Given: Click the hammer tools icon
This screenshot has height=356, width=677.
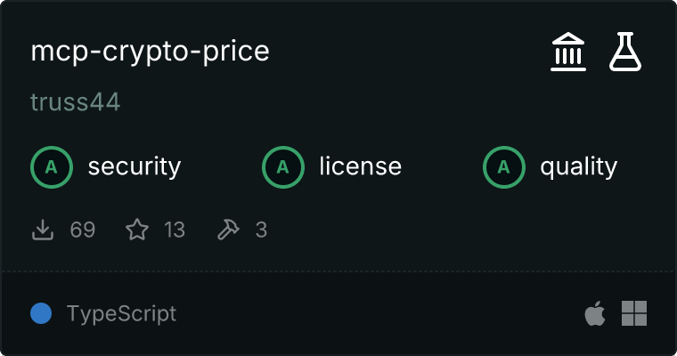Looking at the screenshot, I should coord(228,231).
